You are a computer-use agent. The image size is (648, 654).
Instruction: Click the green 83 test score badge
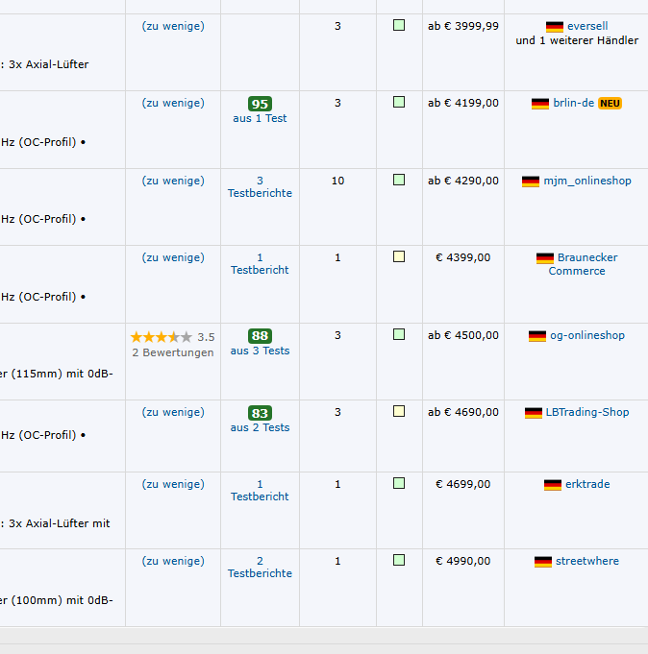[x=260, y=413]
